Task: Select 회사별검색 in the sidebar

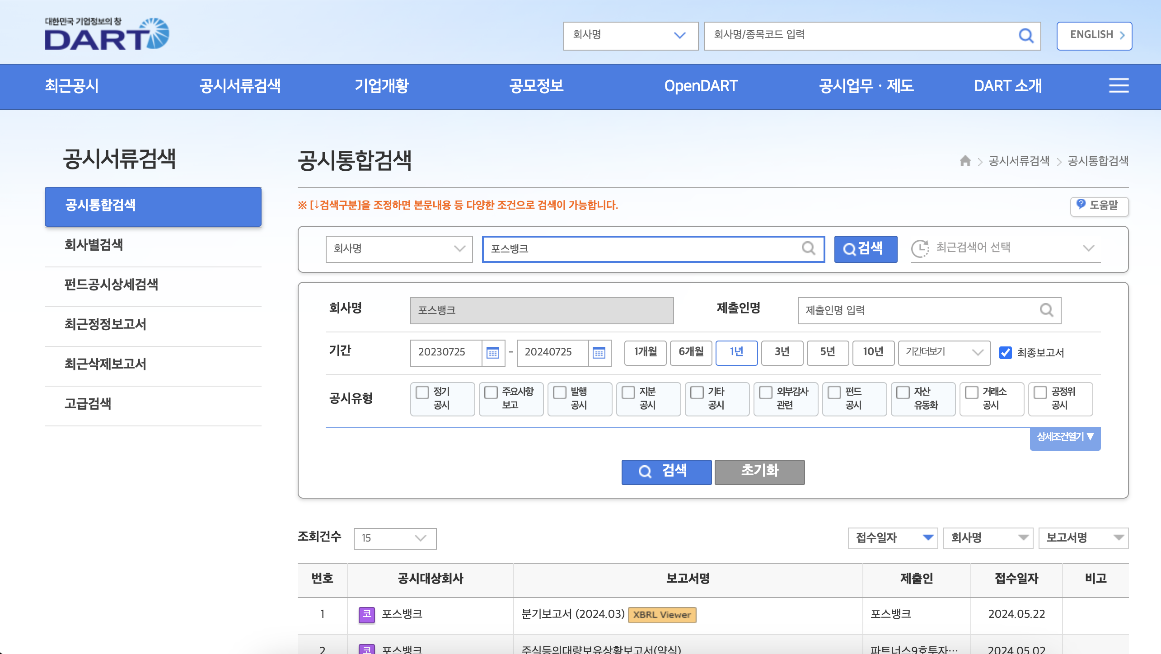Action: (94, 245)
